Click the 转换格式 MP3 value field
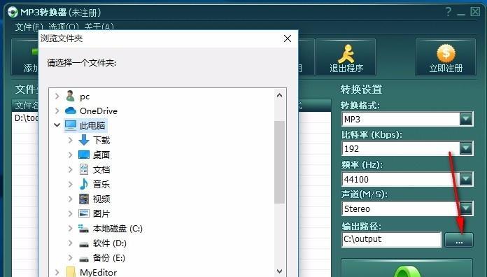This screenshot has width=487, height=277. (401, 119)
